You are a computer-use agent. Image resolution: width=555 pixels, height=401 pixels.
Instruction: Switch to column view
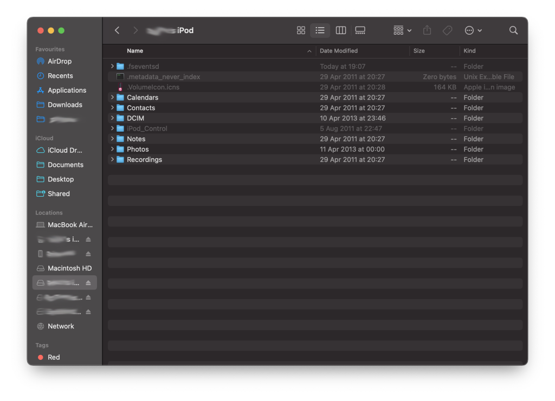[341, 30]
